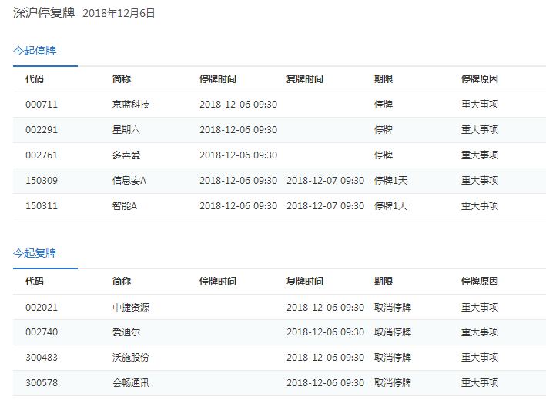Open the 京蓝科技 stock name
Image resolution: width=546 pixels, height=400 pixels.
pos(130,105)
